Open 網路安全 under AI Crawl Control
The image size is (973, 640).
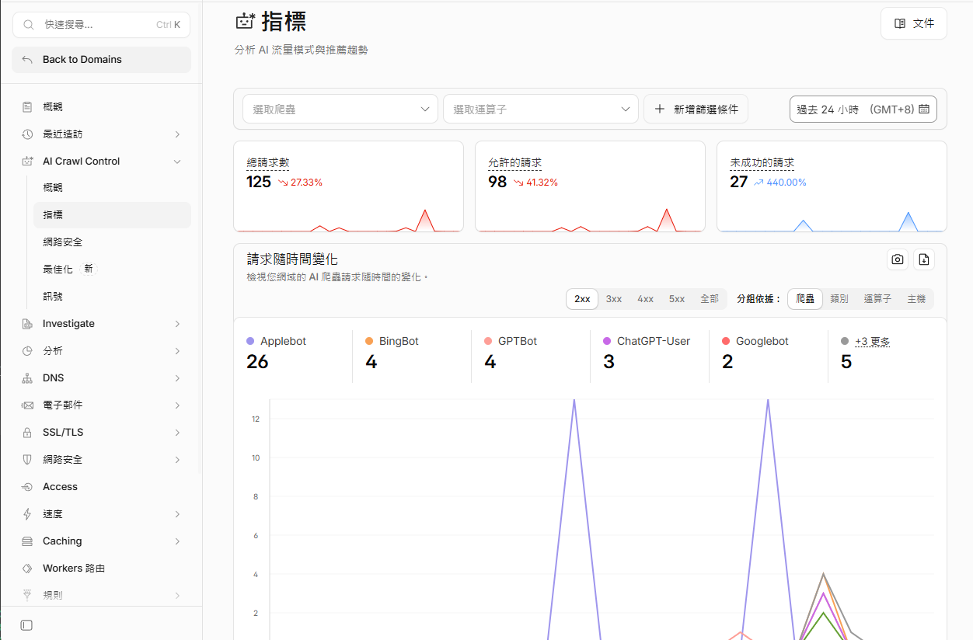click(112, 242)
